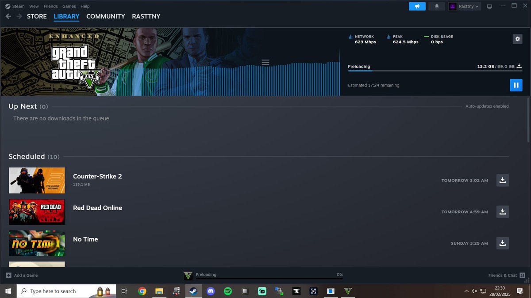The width and height of the screenshot is (531, 298).
Task: Open the Red Dead Online title
Action: pos(97,207)
